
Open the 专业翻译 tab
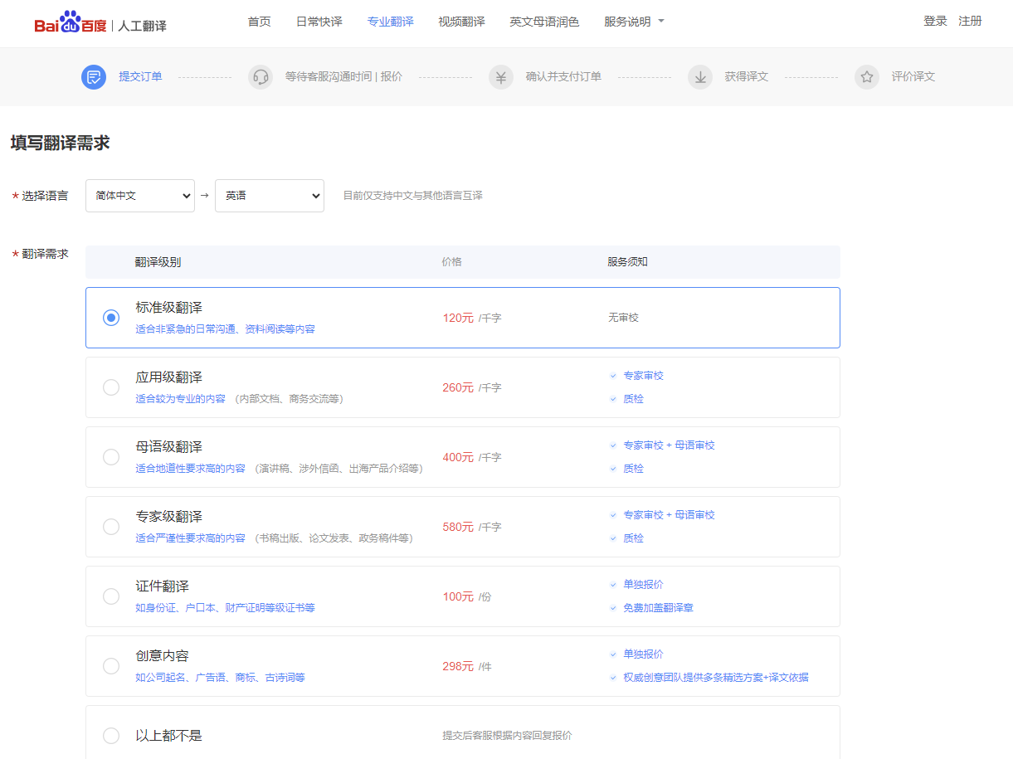click(x=390, y=22)
